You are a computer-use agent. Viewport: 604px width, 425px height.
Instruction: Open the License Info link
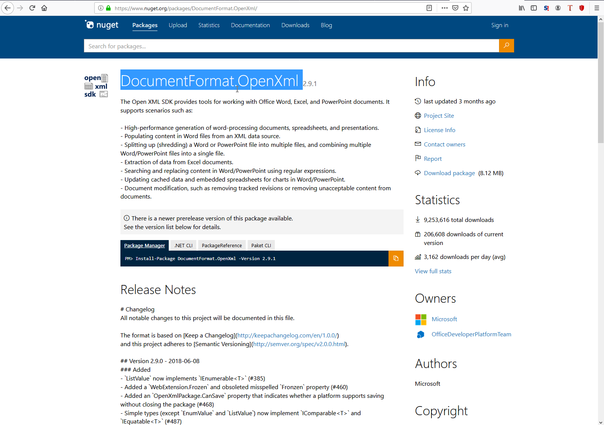point(439,130)
